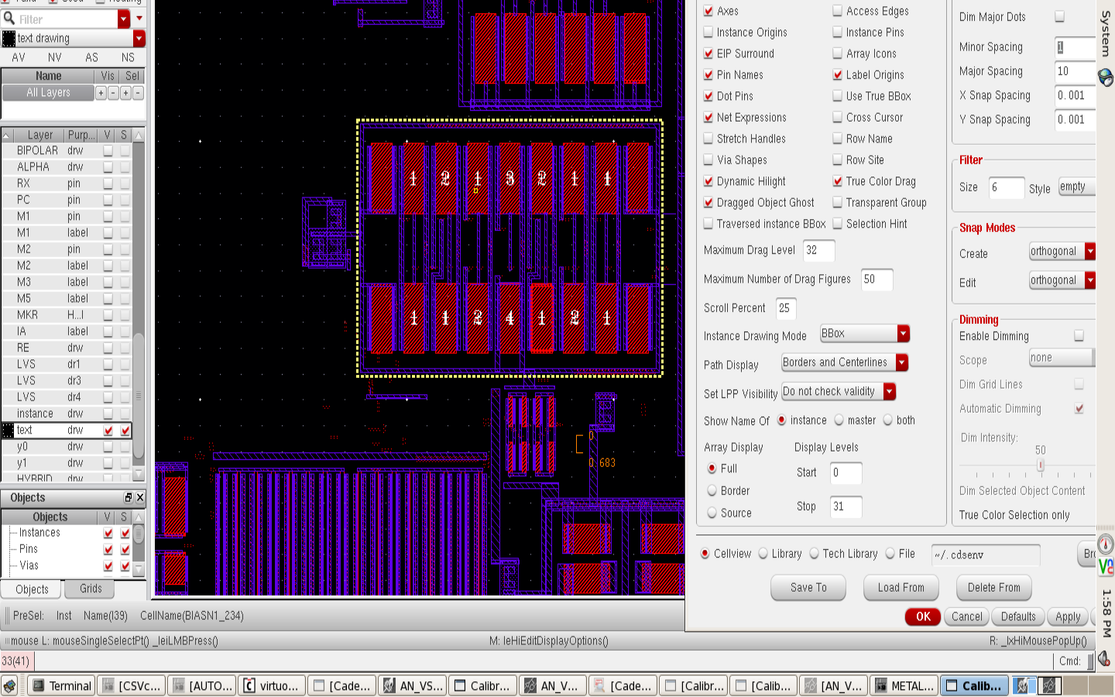Screen dimensions: 1115x697
Task: Click the AV all-visible layer option
Action: point(19,57)
